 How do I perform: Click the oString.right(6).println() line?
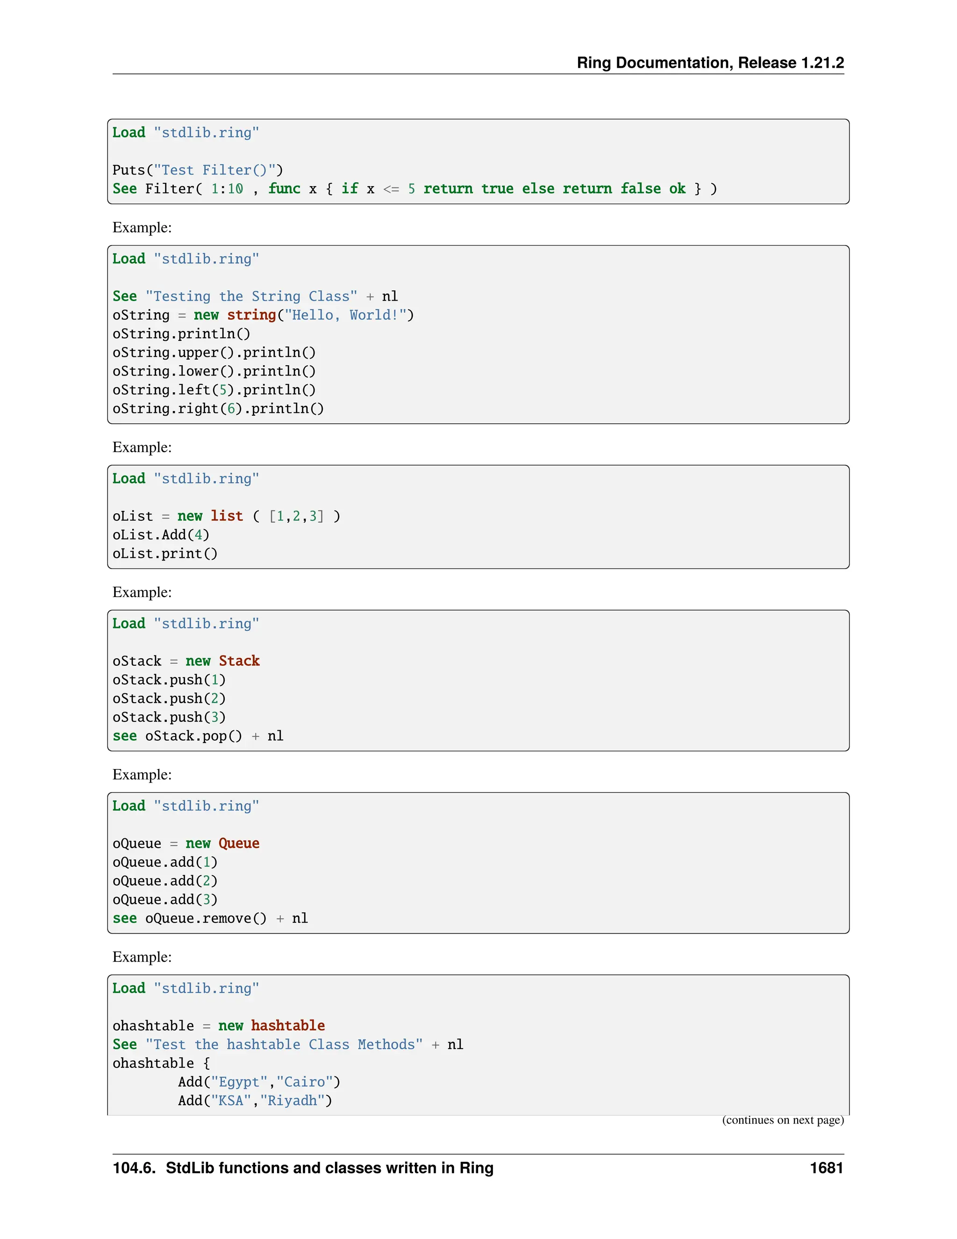click(x=218, y=409)
